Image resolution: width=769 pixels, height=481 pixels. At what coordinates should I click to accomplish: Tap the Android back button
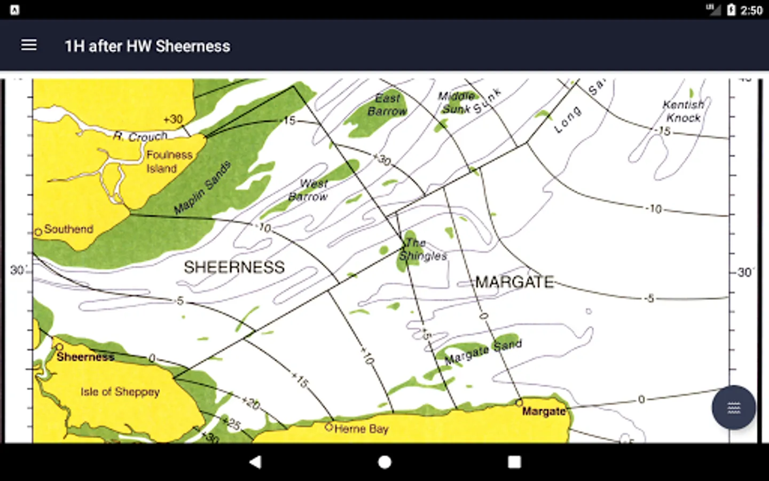pos(255,462)
